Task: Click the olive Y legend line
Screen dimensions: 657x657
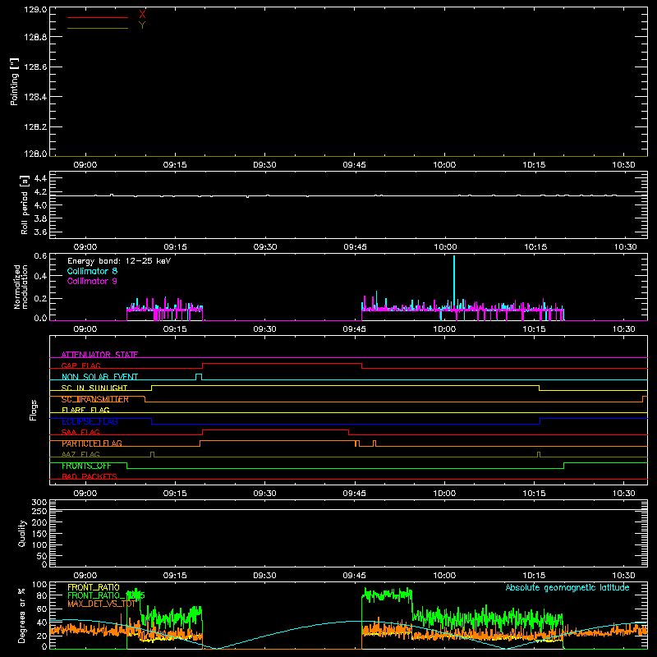Action: click(98, 29)
